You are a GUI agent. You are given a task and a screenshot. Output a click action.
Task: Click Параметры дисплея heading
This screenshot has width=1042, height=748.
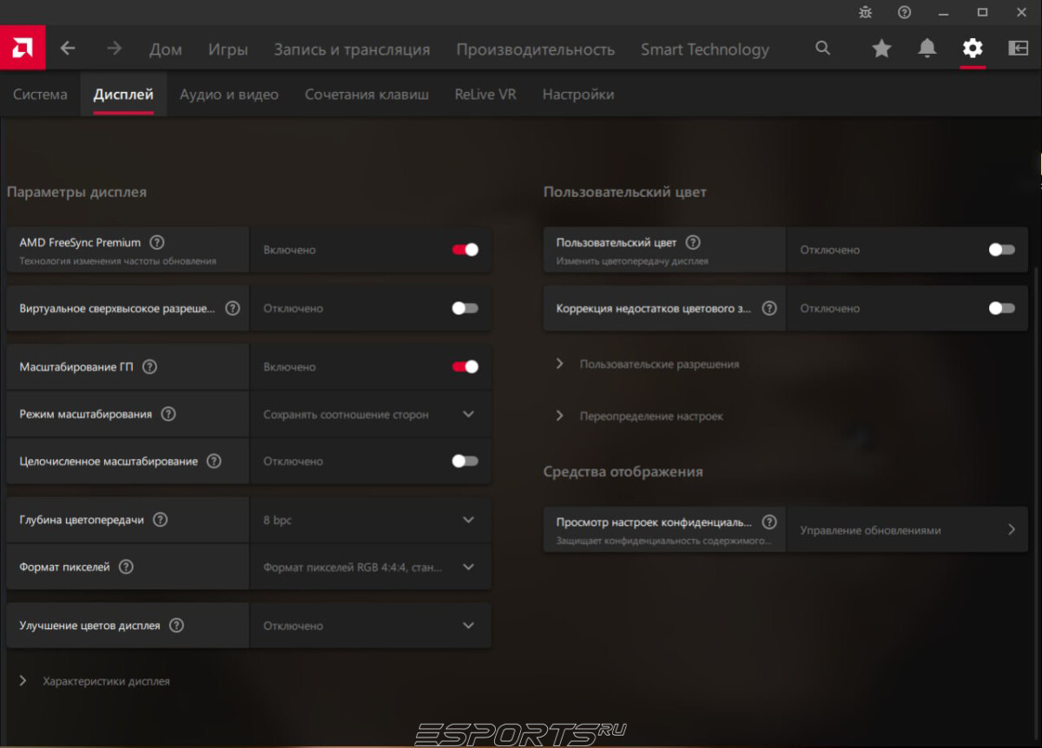76,193
